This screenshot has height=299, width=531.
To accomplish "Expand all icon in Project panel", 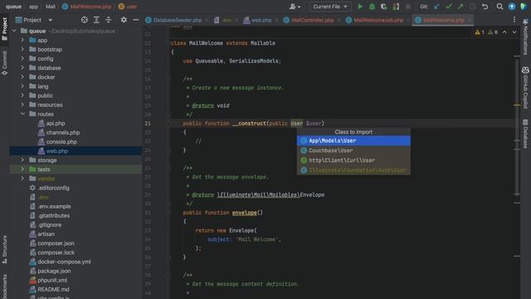I will pos(96,20).
